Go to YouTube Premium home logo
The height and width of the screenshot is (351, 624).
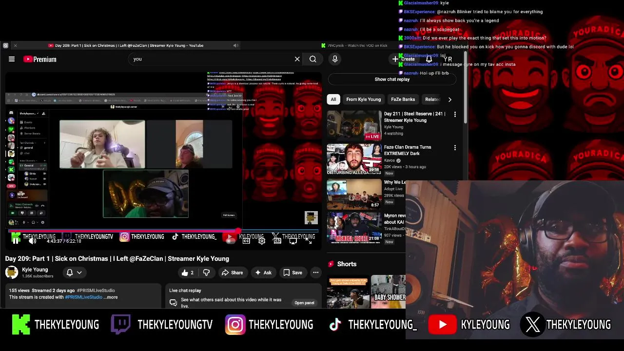[x=40, y=59]
